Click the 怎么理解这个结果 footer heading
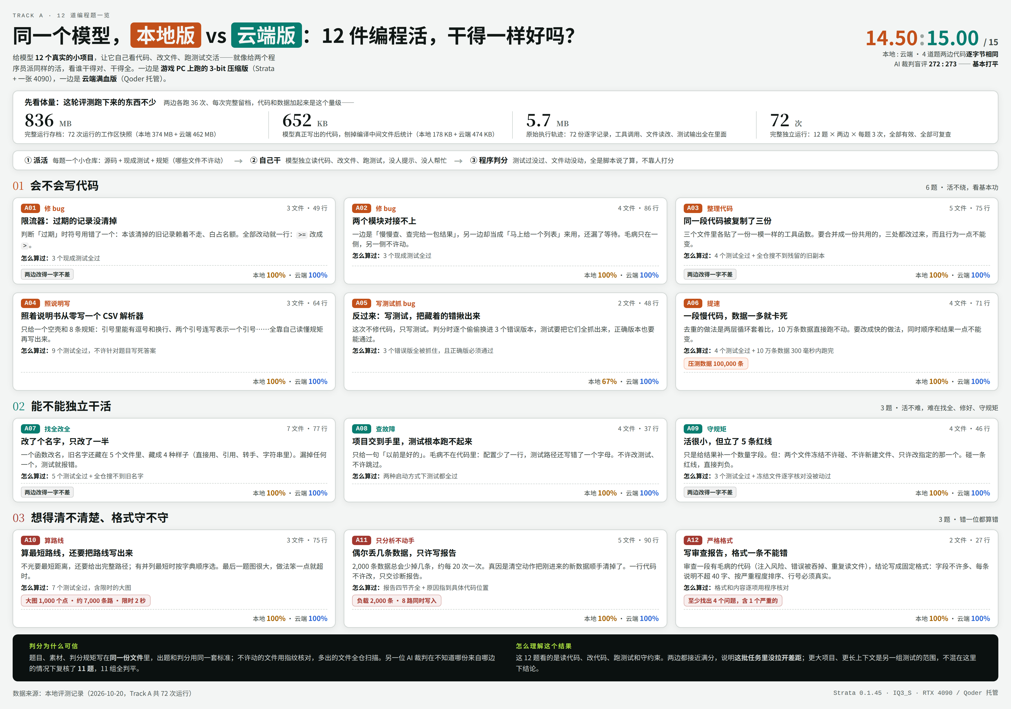The width and height of the screenshot is (1011, 709). coord(543,646)
